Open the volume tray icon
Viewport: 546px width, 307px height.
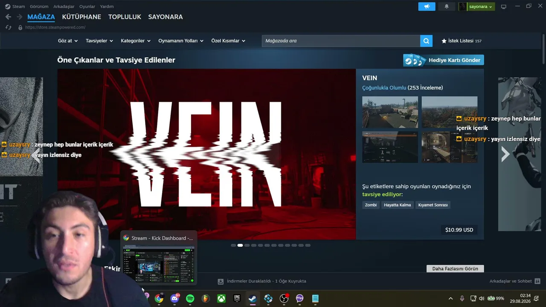pyautogui.click(x=482, y=298)
